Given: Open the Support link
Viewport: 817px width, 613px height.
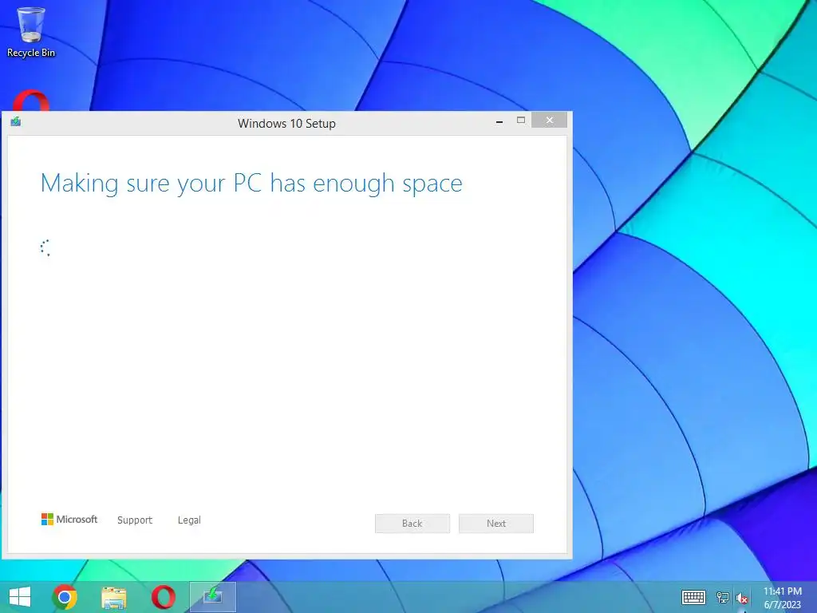Looking at the screenshot, I should point(135,520).
